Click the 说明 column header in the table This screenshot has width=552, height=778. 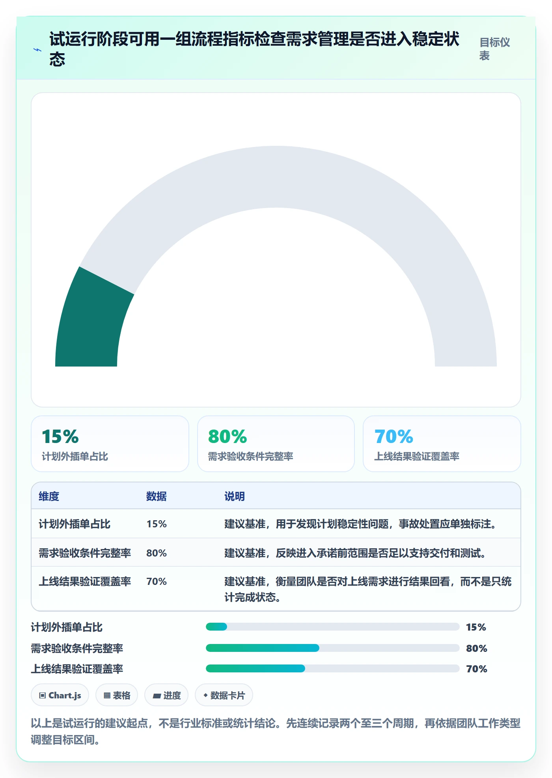click(x=235, y=496)
